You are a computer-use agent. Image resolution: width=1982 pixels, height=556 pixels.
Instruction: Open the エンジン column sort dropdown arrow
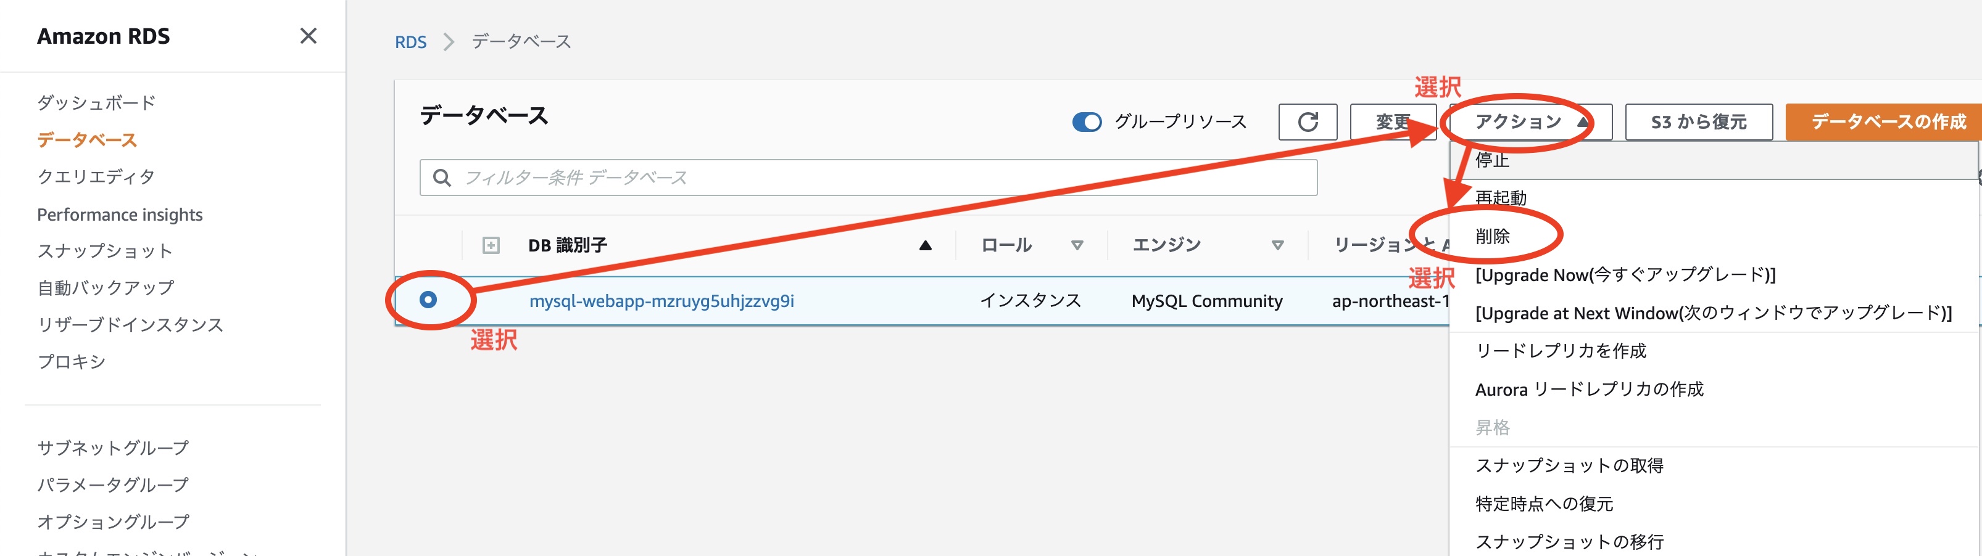click(x=1277, y=245)
